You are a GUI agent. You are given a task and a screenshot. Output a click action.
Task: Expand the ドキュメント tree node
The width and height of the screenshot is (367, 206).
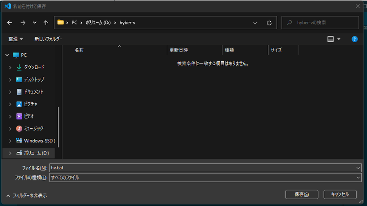tap(10, 92)
